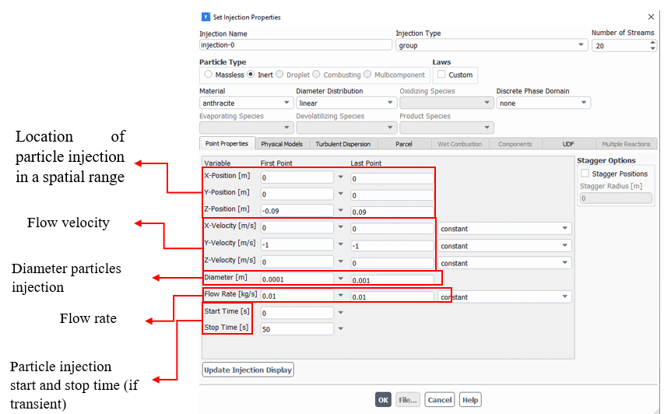Increase the Number of Streams value
The width and height of the screenshot is (671, 414).
tap(652, 42)
